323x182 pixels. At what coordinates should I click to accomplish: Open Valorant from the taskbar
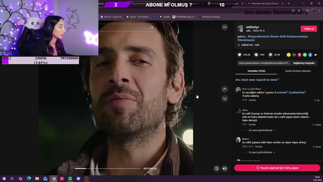pos(62,179)
